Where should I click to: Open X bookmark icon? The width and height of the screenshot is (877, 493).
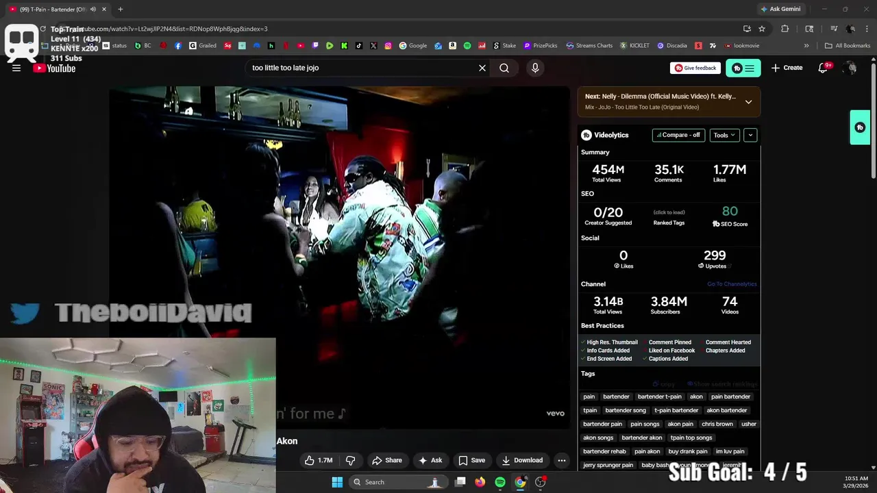[373, 46]
